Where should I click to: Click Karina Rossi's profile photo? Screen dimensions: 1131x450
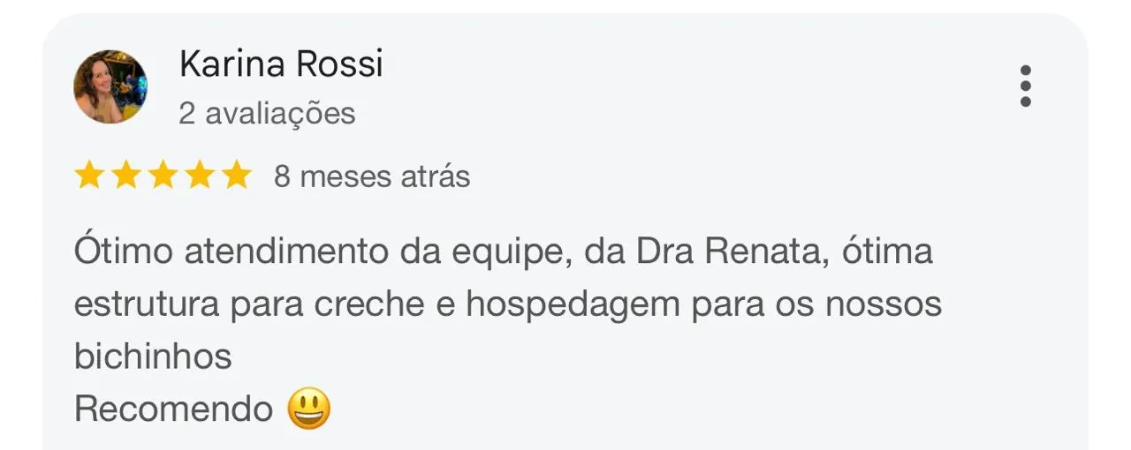(110, 86)
